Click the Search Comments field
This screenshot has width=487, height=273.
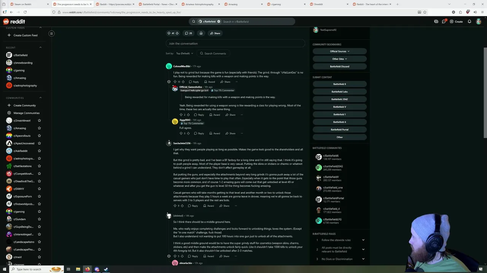(214, 53)
